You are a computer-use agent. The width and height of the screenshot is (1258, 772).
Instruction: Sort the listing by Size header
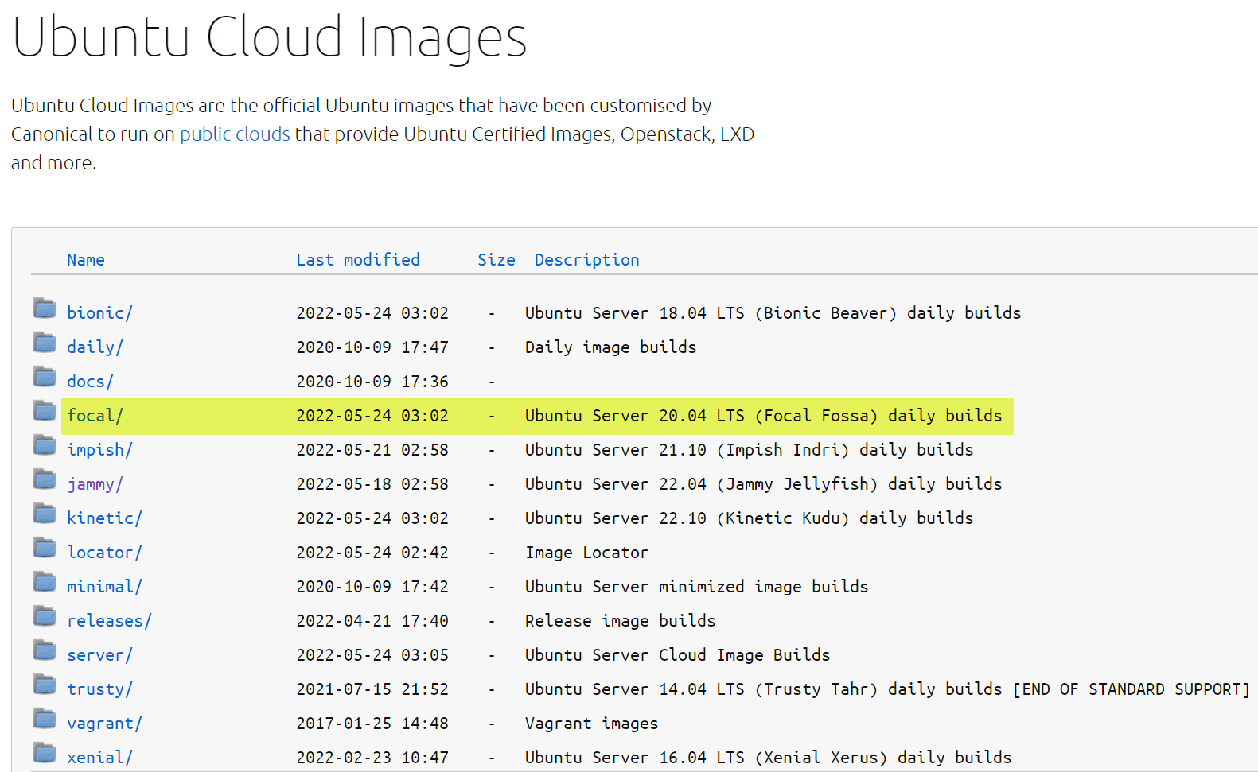pyautogui.click(x=496, y=260)
